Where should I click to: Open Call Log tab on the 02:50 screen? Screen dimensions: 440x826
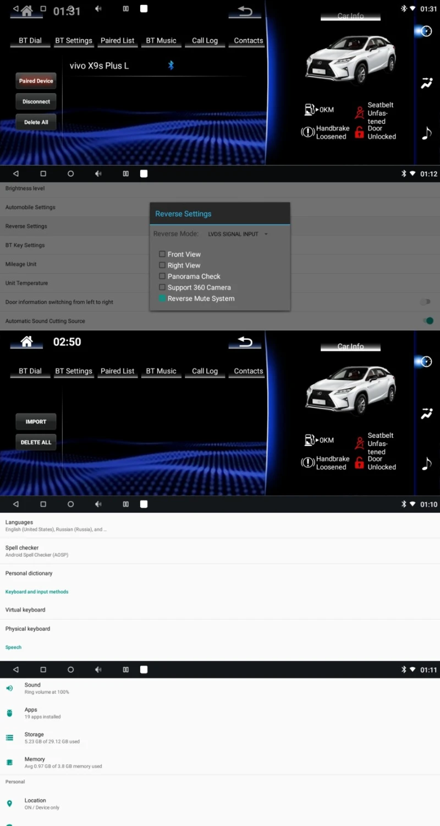[205, 371]
